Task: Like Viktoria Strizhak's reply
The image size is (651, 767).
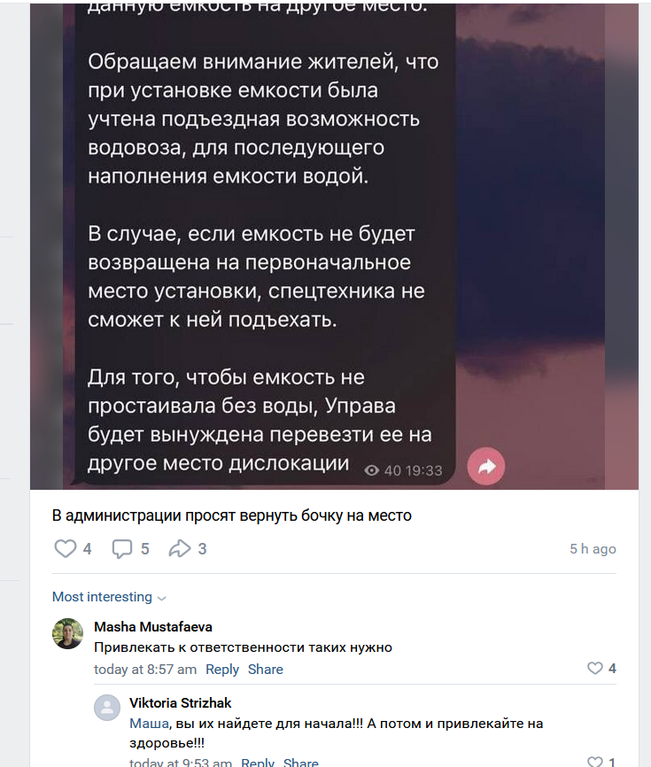Action: pyautogui.click(x=601, y=761)
